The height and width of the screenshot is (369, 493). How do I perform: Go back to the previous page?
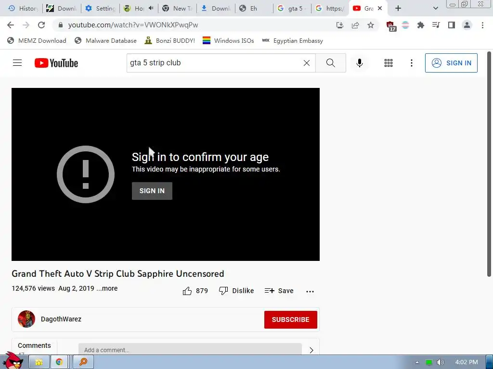point(11,25)
